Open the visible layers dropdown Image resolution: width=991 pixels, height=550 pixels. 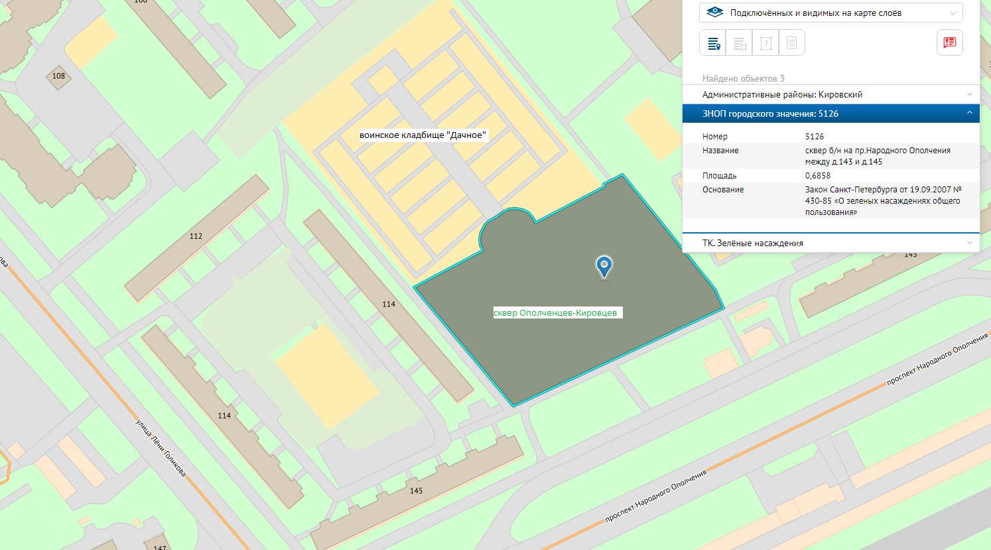[830, 13]
